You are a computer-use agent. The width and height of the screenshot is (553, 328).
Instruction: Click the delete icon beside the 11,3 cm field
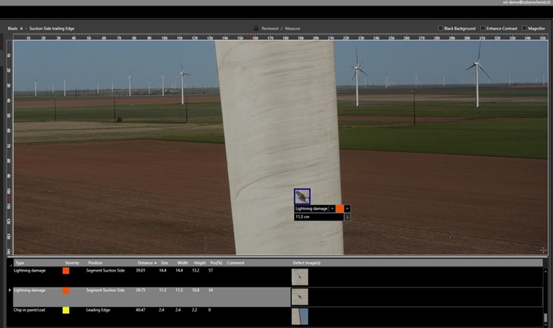pyautogui.click(x=347, y=217)
